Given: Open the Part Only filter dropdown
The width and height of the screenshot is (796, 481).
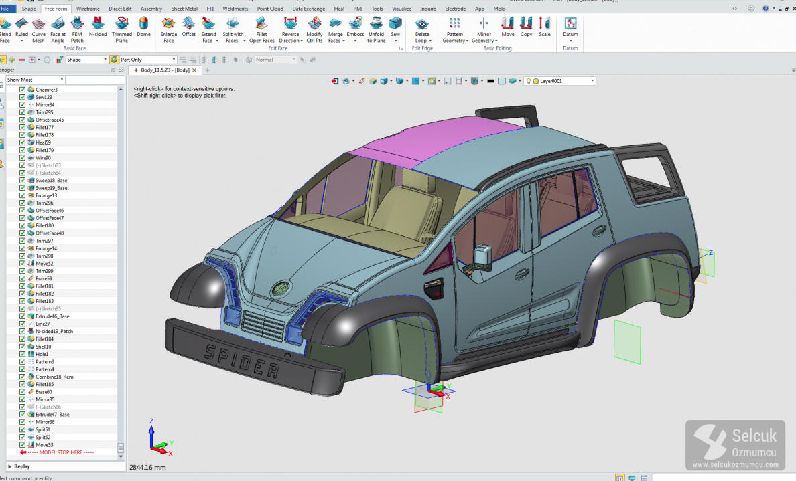Looking at the screenshot, I should tap(174, 60).
